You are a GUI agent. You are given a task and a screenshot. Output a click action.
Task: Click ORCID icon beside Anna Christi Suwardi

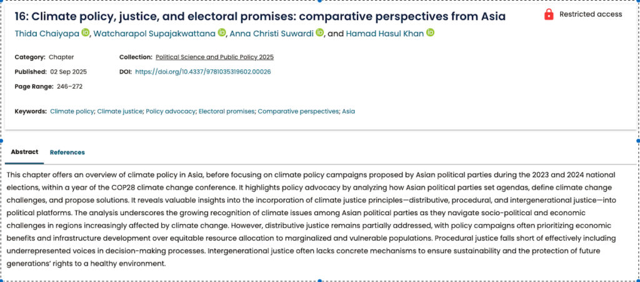320,33
